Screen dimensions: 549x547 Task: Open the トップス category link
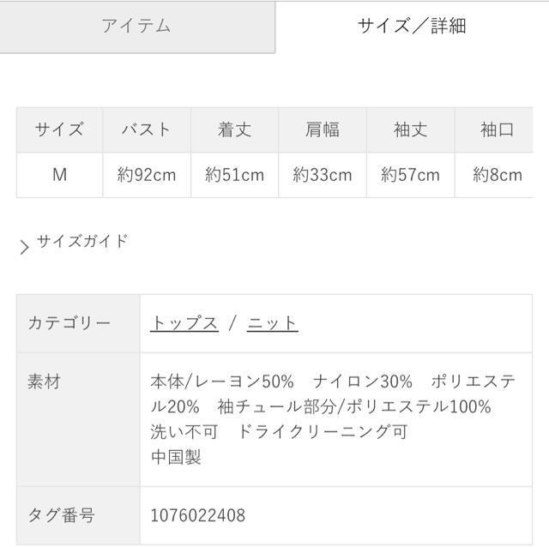184,323
